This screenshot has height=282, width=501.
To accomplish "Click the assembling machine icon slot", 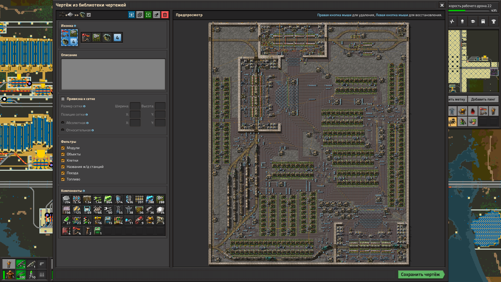I will click(97, 38).
